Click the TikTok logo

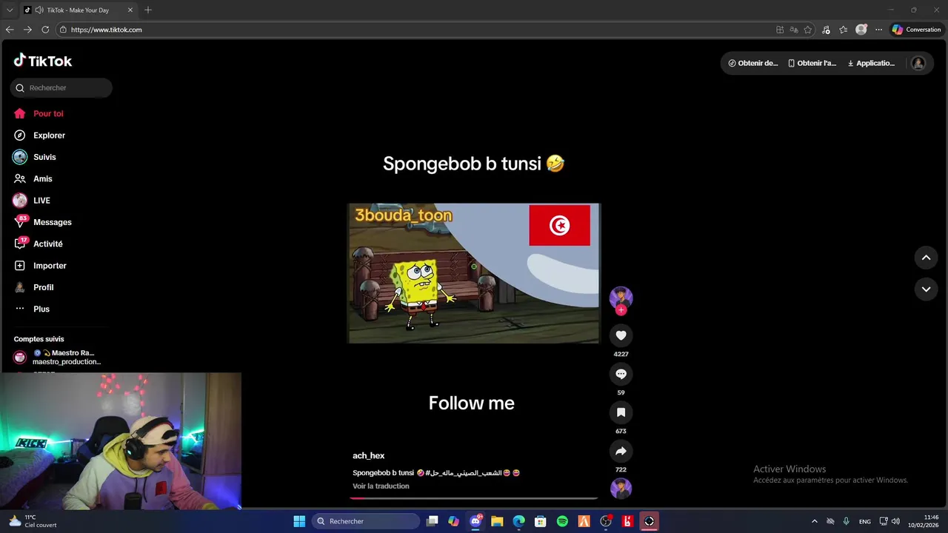click(43, 61)
